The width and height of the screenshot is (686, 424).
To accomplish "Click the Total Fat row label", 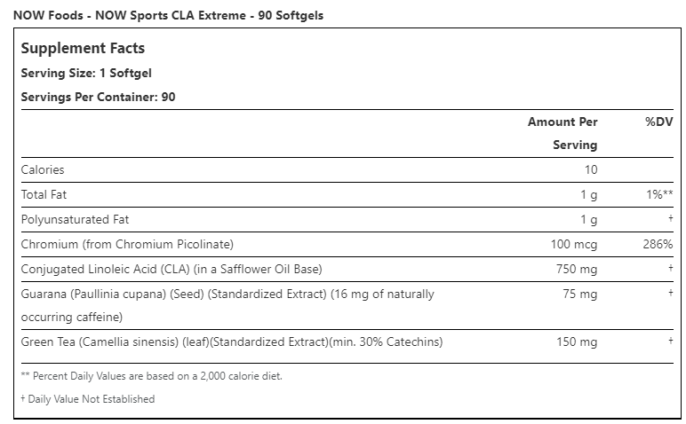I will point(45,194).
